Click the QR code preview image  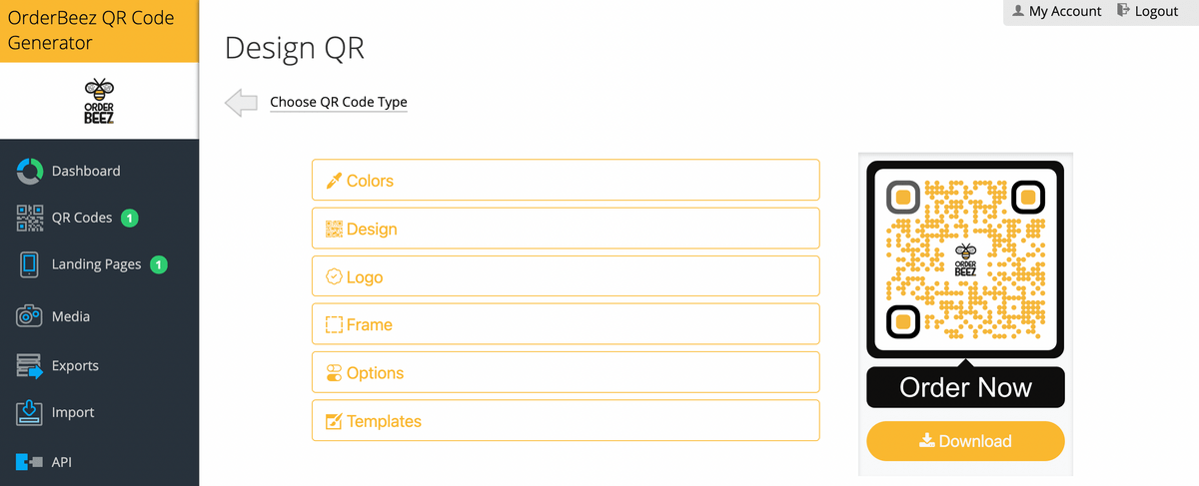click(965, 257)
